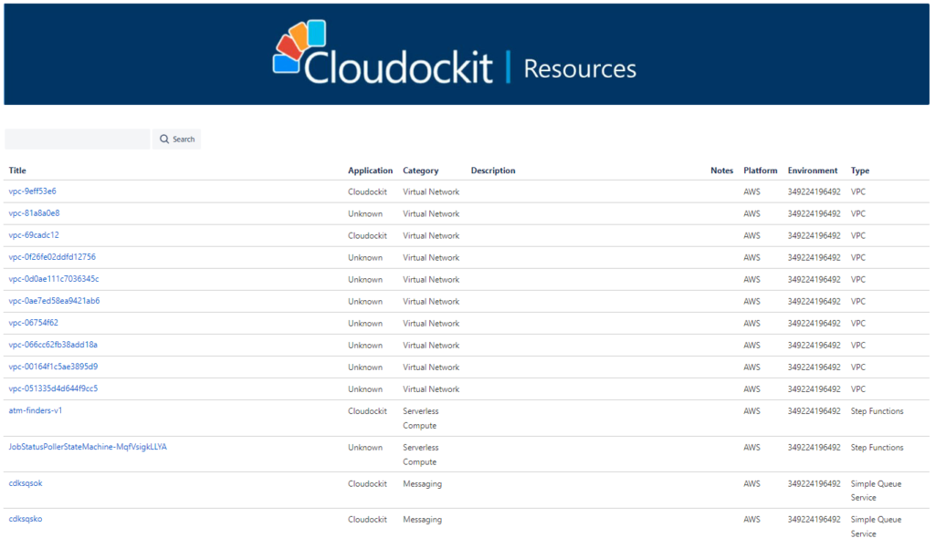Open the vpc-06754f62 resource
Image resolution: width=935 pixels, height=538 pixels.
point(32,323)
